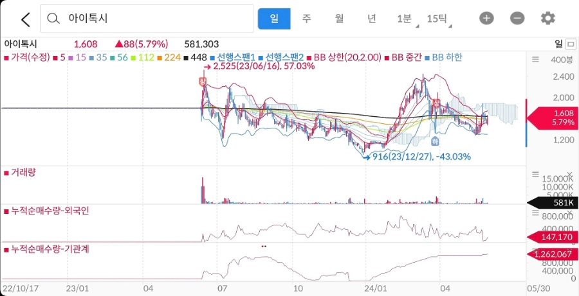Open the 외국인 panel menu icon
This screenshot has height=296, width=579.
[535, 213]
